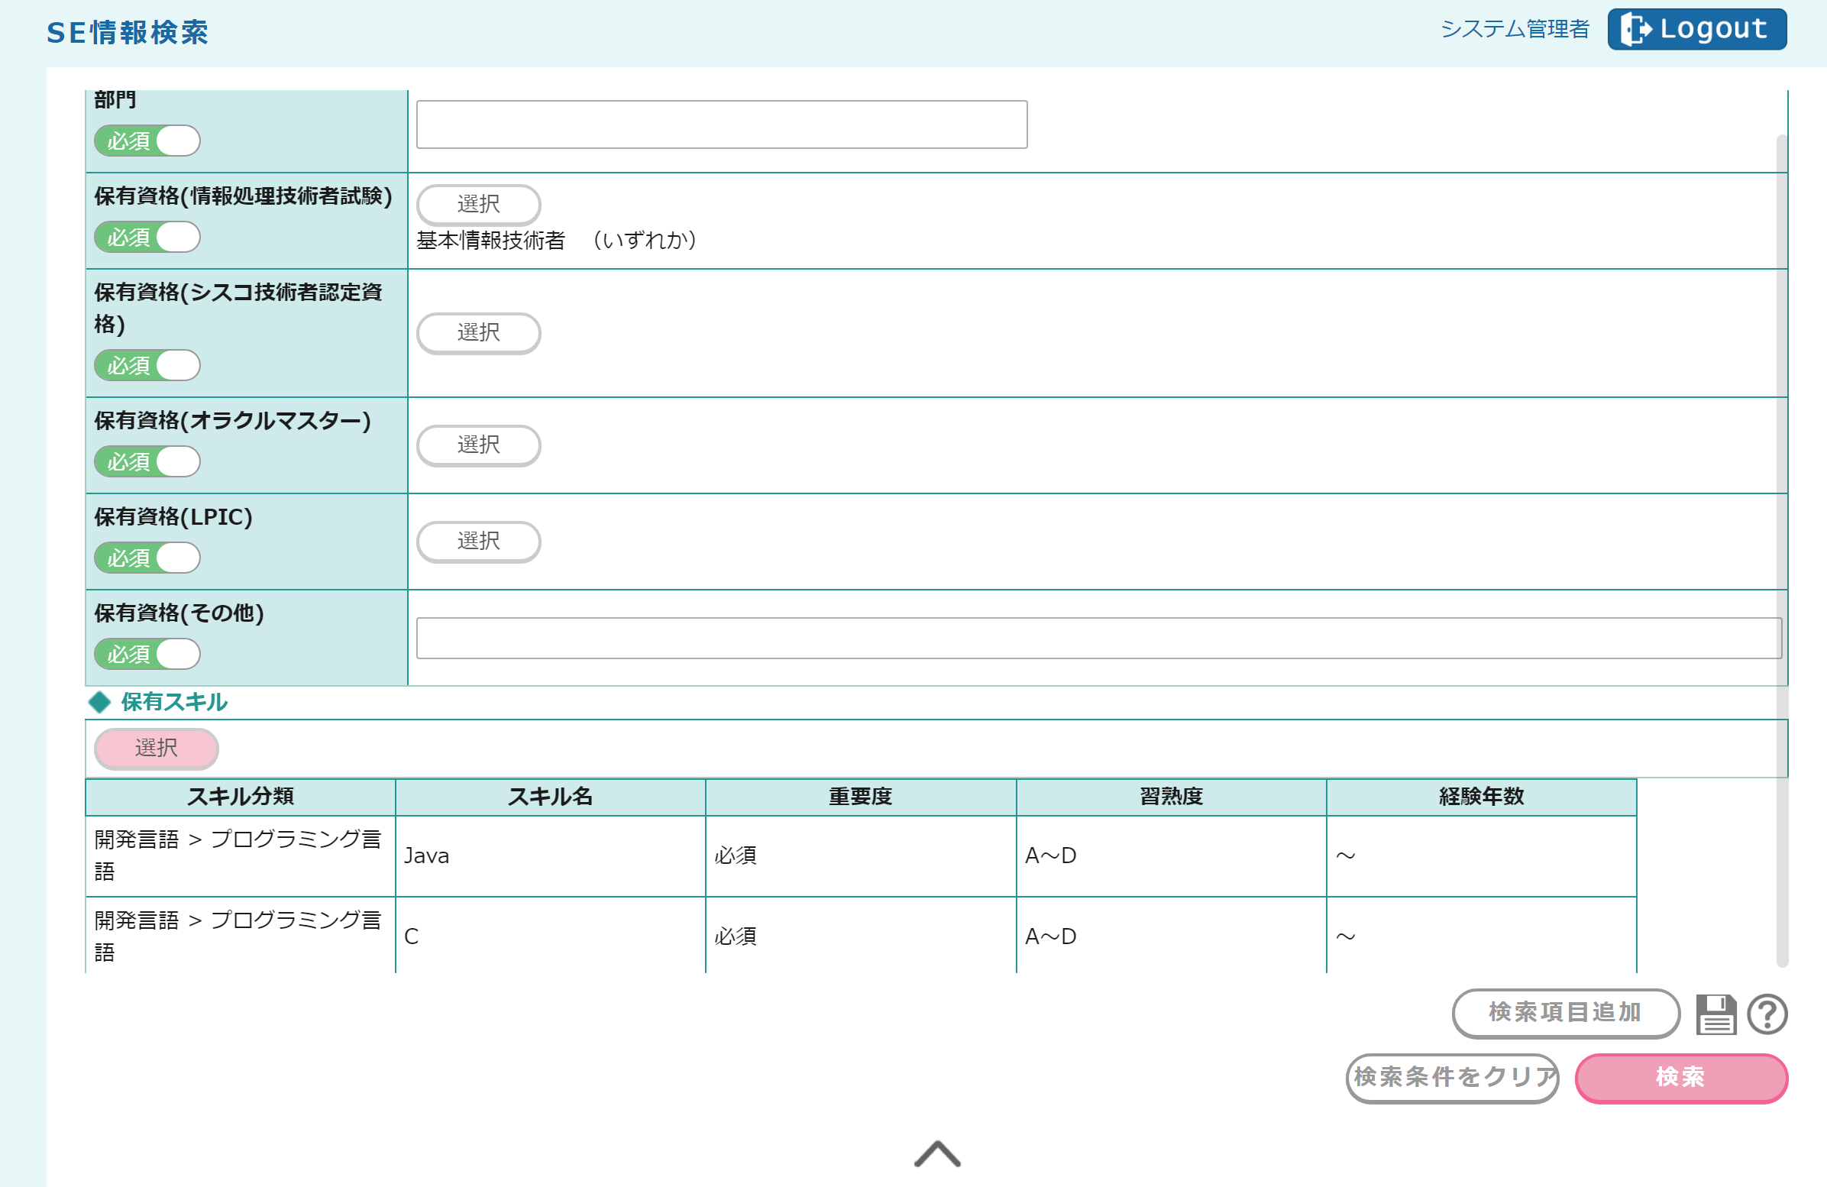Click 検索条件をクリア button
The height and width of the screenshot is (1187, 1827).
click(x=1453, y=1077)
